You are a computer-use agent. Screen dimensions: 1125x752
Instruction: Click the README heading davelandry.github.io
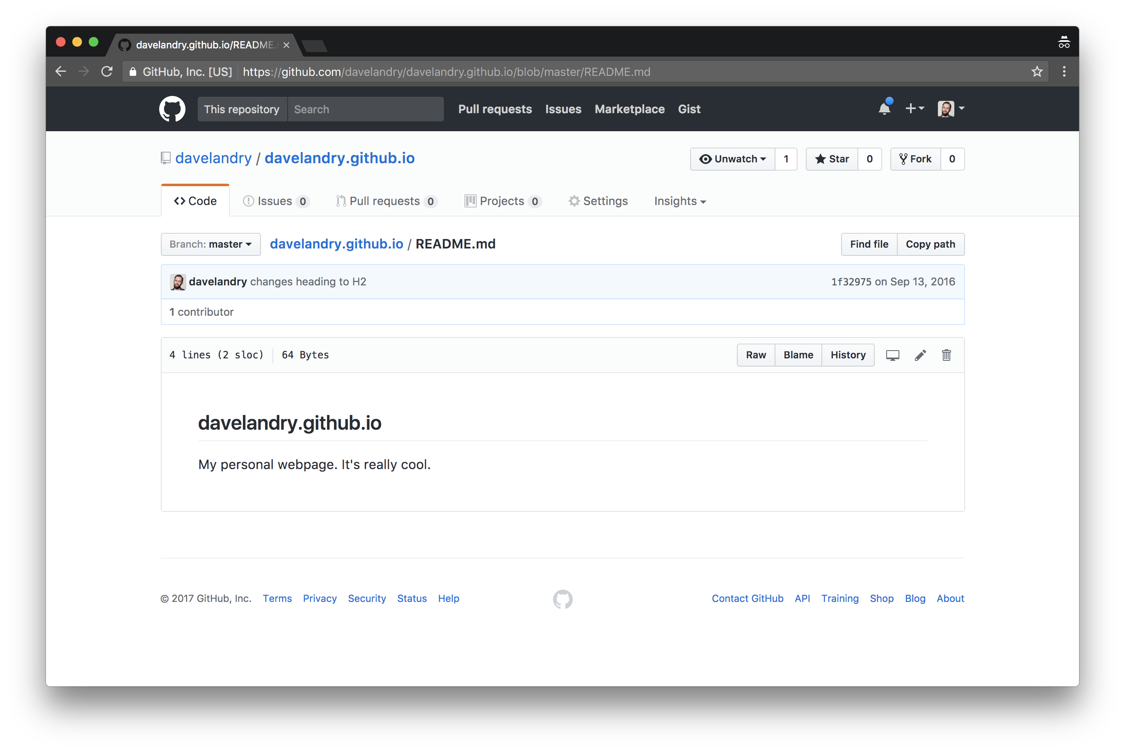point(290,424)
